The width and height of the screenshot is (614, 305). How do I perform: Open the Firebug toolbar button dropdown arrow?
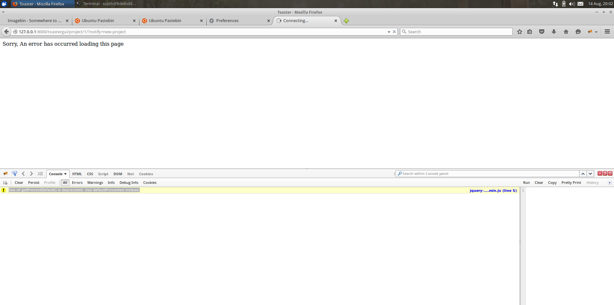tap(596, 32)
